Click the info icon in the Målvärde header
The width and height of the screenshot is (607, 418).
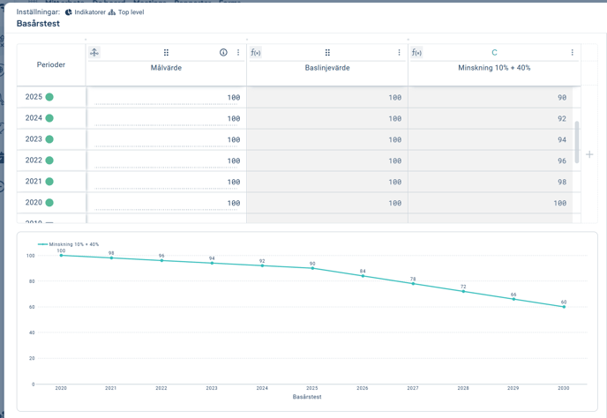tap(223, 53)
